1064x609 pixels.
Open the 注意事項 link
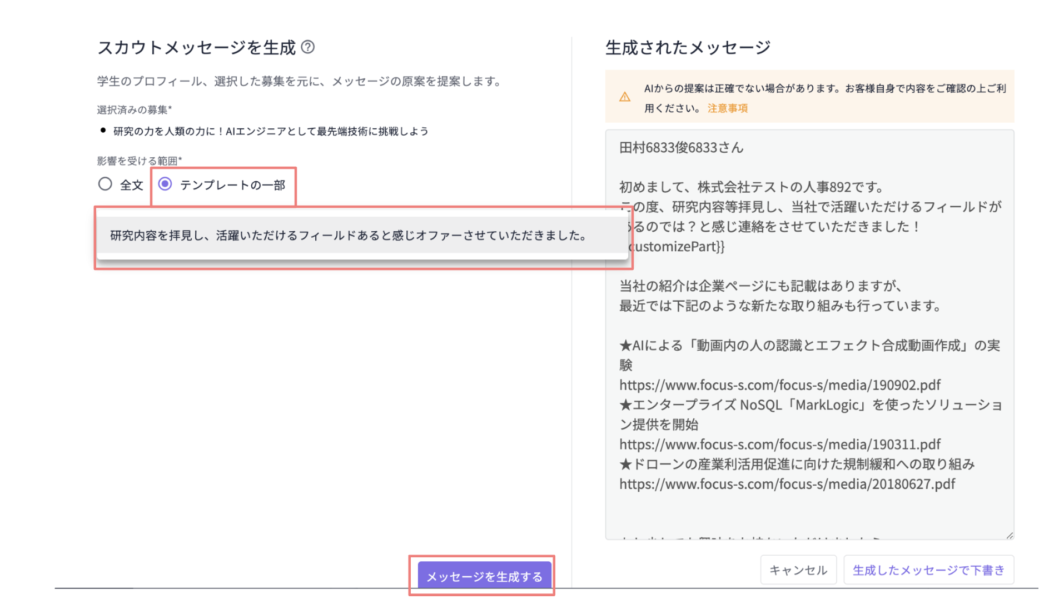(x=727, y=108)
